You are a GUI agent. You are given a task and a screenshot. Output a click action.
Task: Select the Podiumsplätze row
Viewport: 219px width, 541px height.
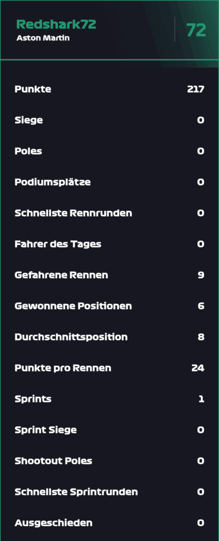(109, 182)
